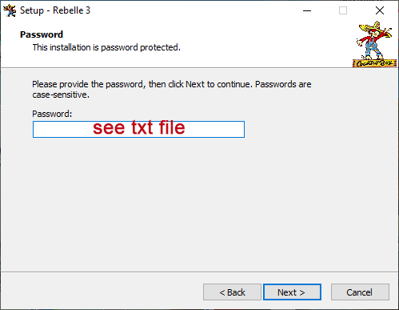The image size is (399, 310).
Task: Click blank footer area left of Back
Action: coord(102,292)
